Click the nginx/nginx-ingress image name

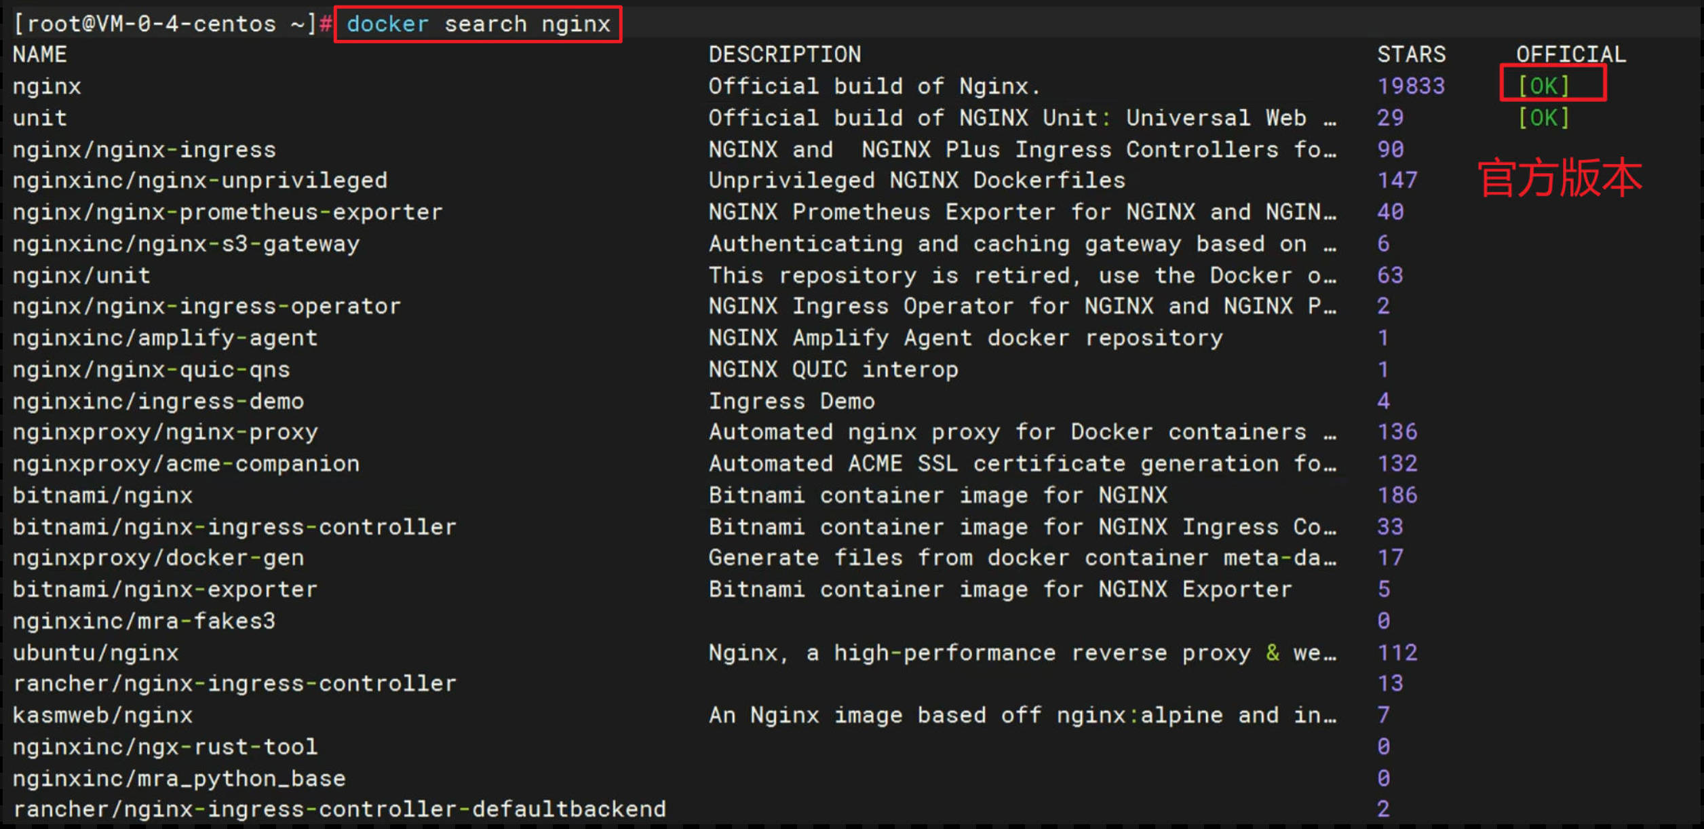pyautogui.click(x=144, y=149)
